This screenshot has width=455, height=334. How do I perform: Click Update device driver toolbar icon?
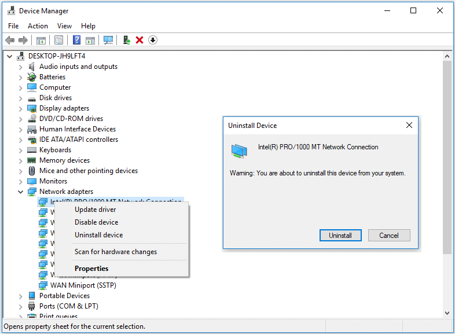[127, 40]
